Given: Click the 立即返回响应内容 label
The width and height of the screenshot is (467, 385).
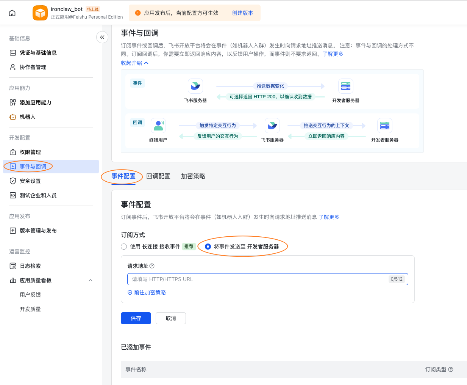Looking at the screenshot, I should pyautogui.click(x=326, y=136).
